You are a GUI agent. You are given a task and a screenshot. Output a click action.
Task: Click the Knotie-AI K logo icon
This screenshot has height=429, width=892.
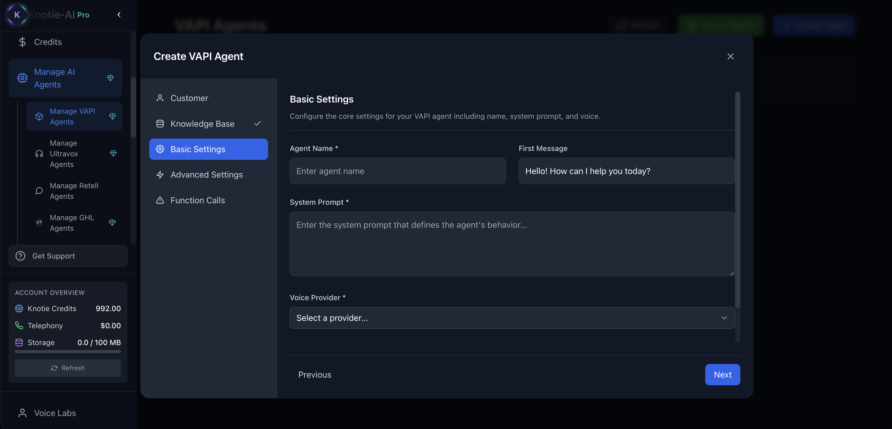point(17,14)
